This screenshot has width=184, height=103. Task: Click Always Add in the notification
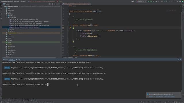click(160, 96)
